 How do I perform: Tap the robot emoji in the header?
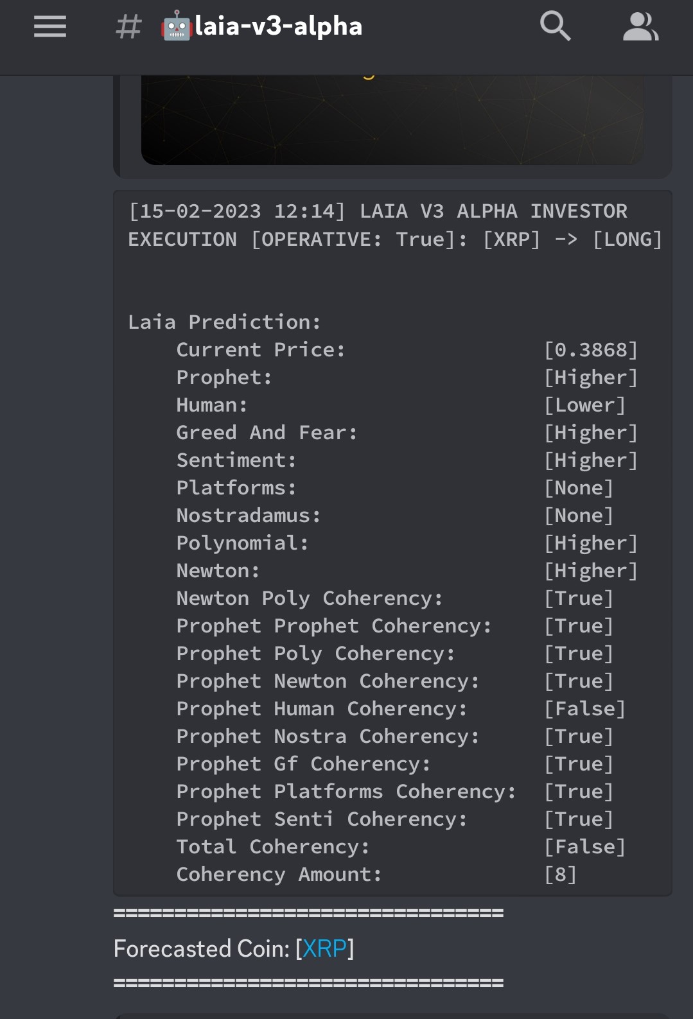click(176, 27)
